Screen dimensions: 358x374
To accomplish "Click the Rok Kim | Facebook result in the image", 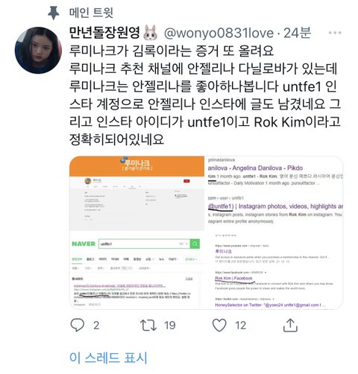I will pyautogui.click(x=233, y=279).
